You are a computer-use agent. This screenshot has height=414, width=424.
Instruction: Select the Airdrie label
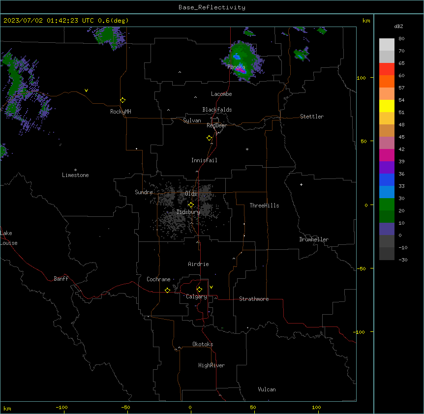[199, 264]
